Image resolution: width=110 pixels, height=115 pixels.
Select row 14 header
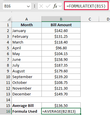pos(6,100)
